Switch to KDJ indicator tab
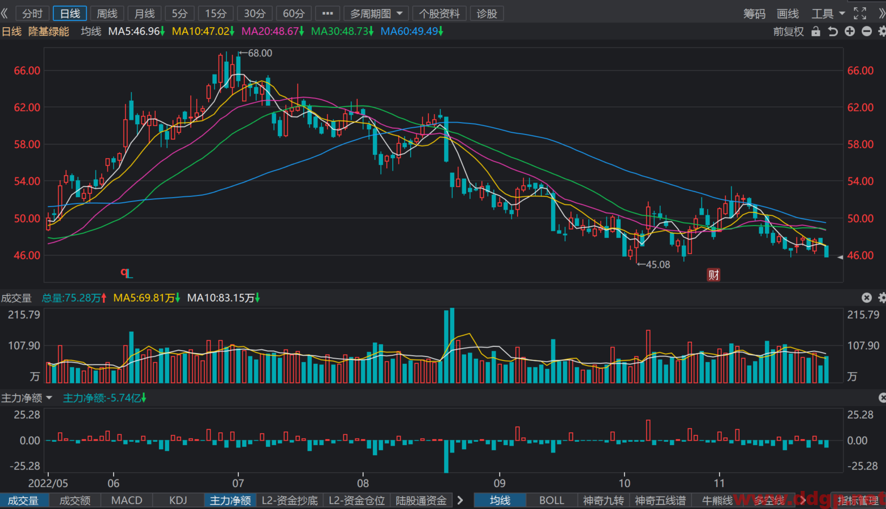This screenshot has height=509, width=886. pyautogui.click(x=178, y=501)
